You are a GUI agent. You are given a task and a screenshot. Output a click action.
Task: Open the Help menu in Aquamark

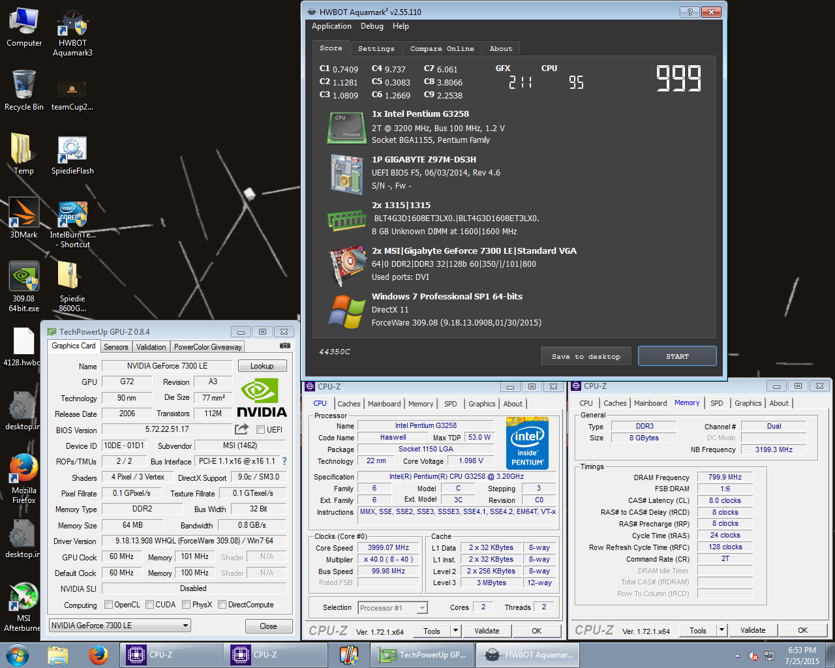tap(401, 26)
